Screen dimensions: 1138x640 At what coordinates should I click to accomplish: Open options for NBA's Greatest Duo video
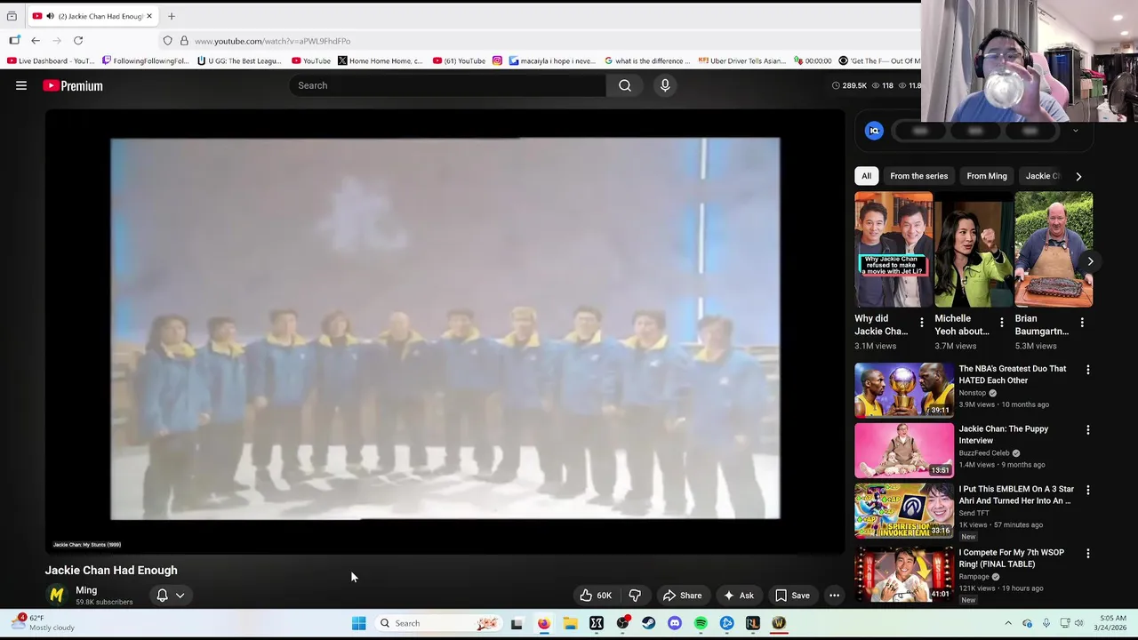pyautogui.click(x=1087, y=370)
